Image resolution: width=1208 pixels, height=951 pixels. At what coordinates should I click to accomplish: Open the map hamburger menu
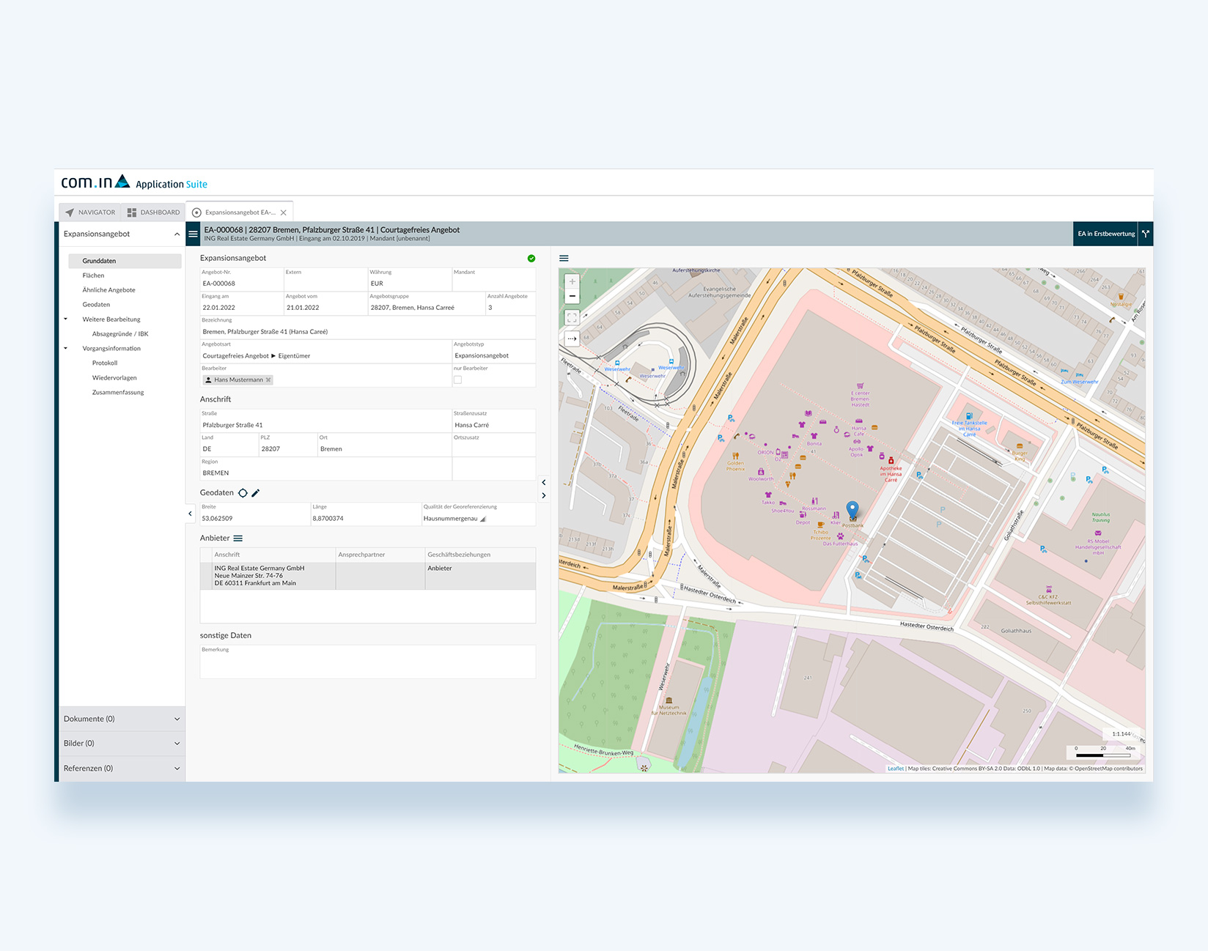click(564, 259)
